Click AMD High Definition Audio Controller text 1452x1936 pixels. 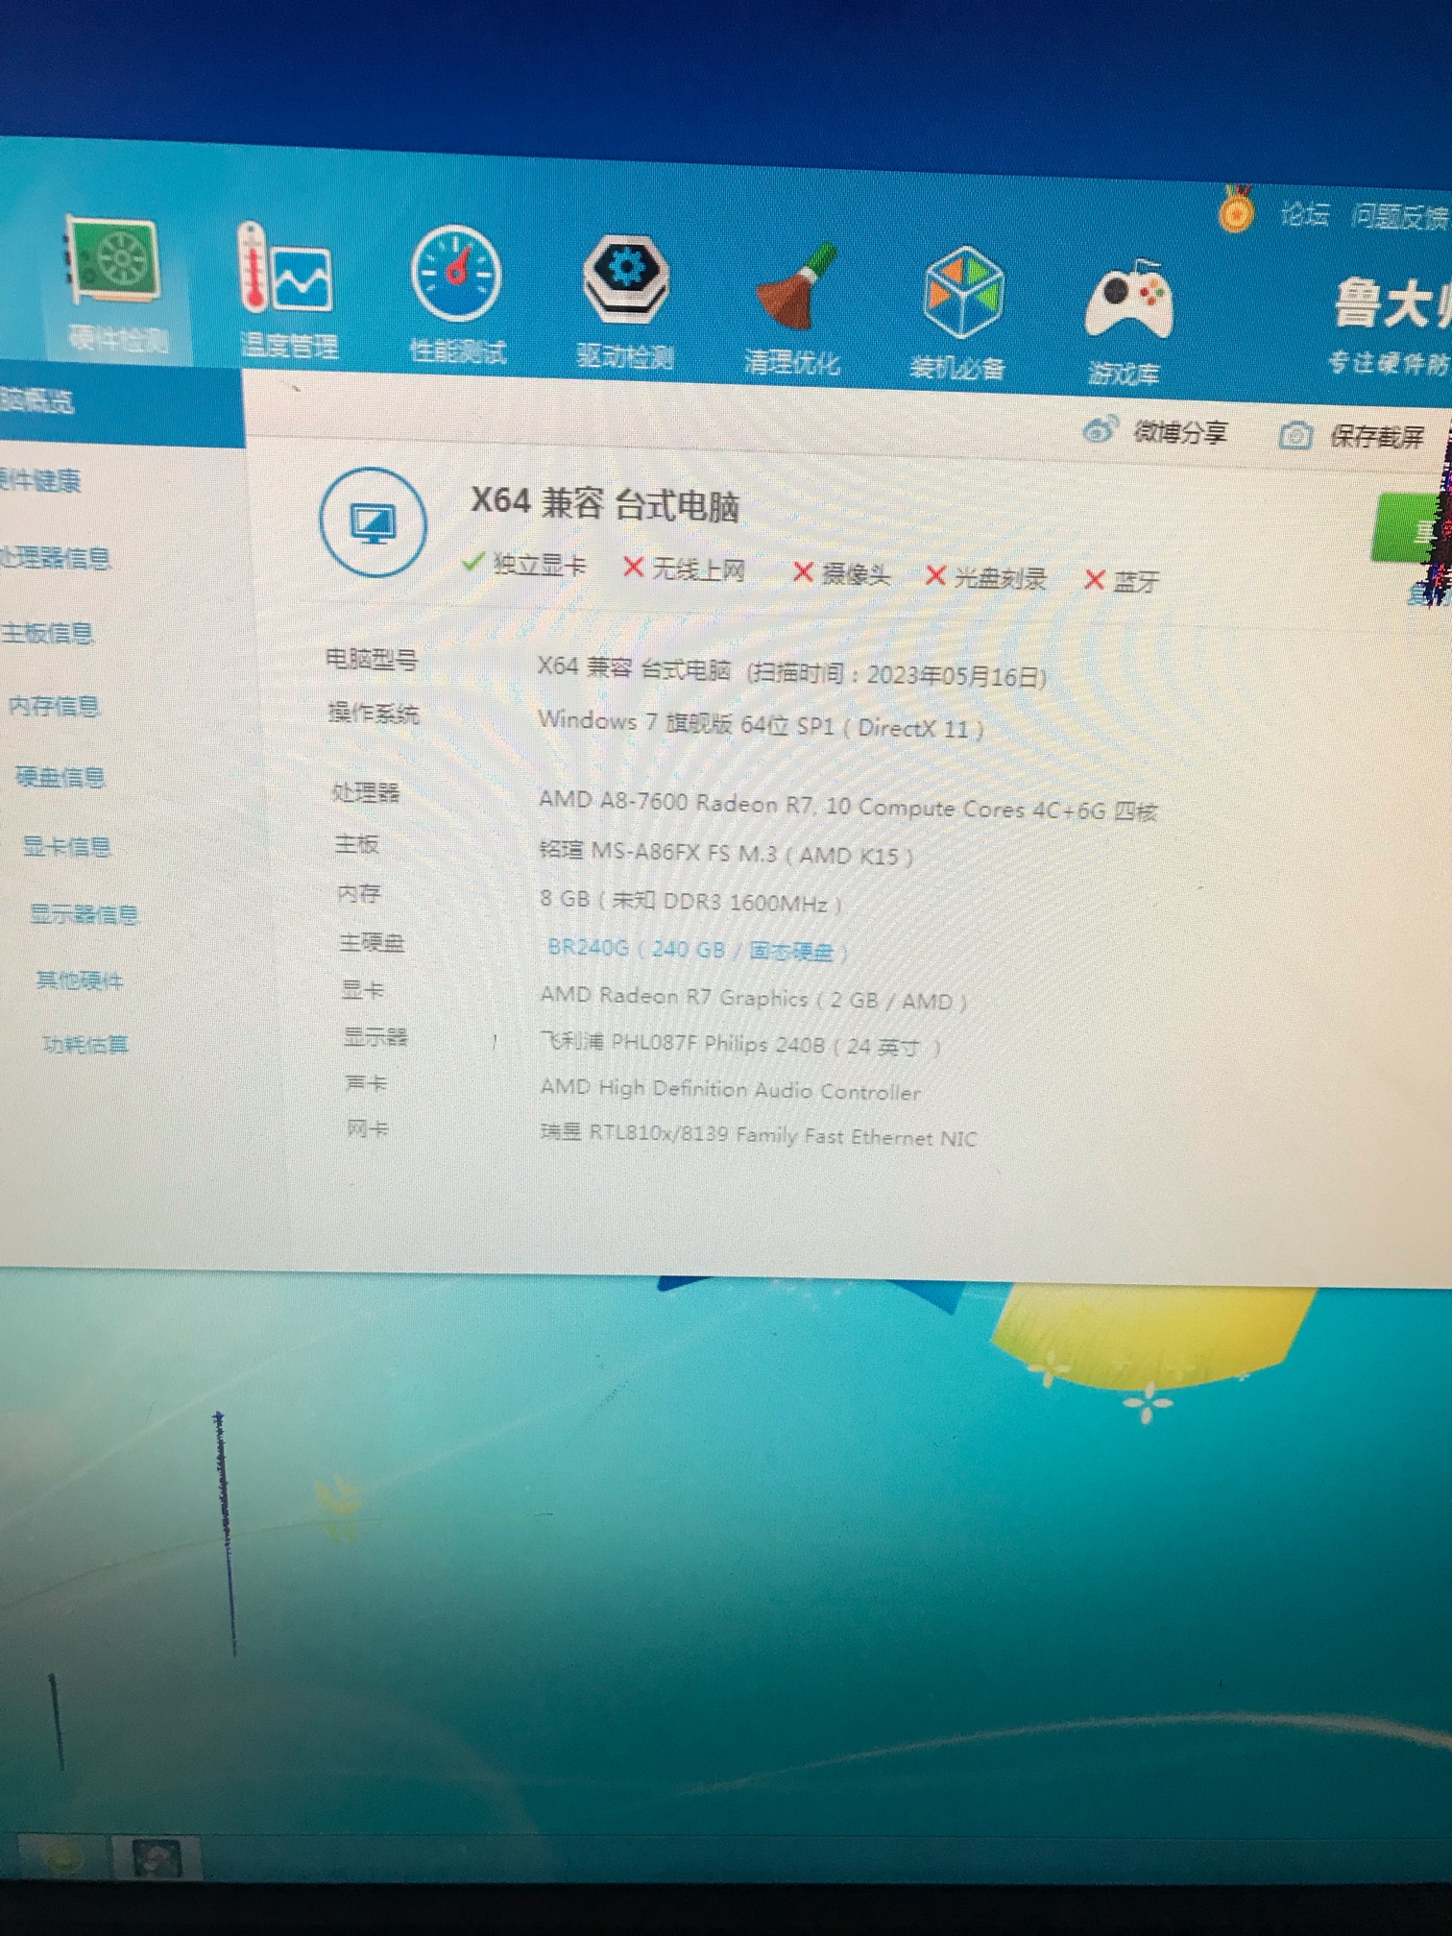(x=730, y=1090)
